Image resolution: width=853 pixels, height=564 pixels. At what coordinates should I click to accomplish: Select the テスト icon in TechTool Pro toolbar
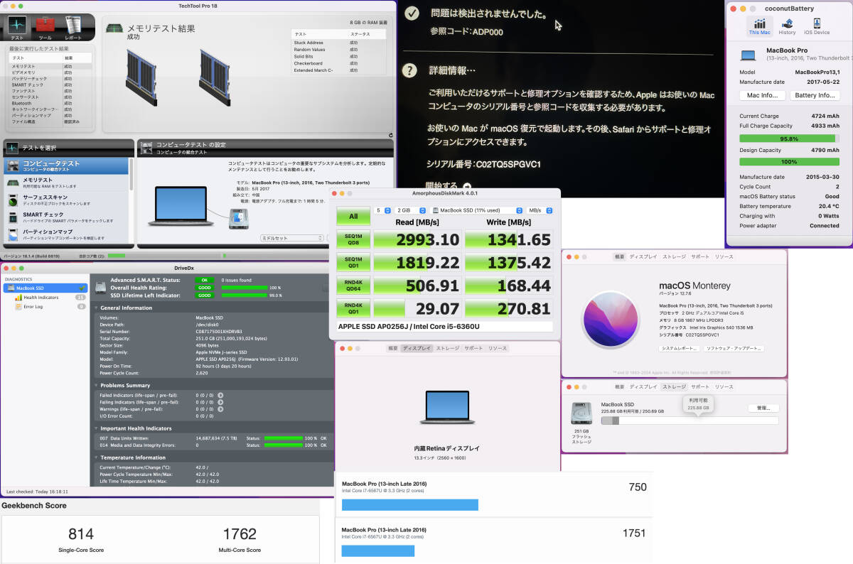click(x=17, y=26)
